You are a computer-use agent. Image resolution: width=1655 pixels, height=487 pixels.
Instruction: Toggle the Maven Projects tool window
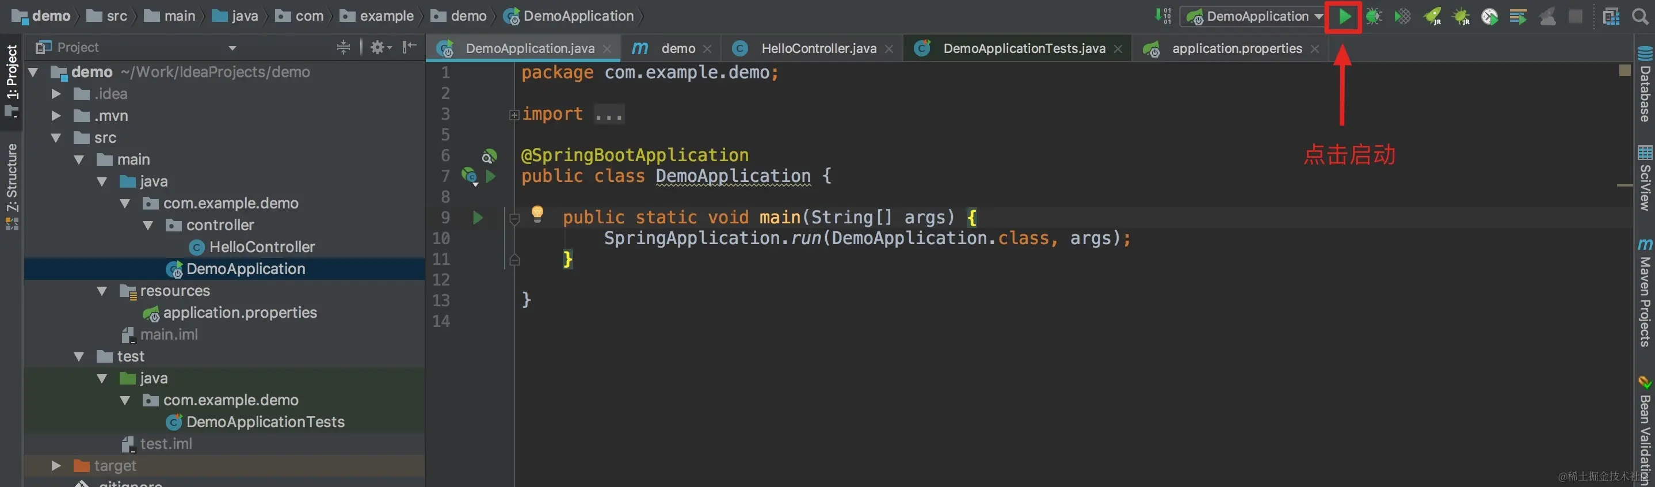[1644, 292]
